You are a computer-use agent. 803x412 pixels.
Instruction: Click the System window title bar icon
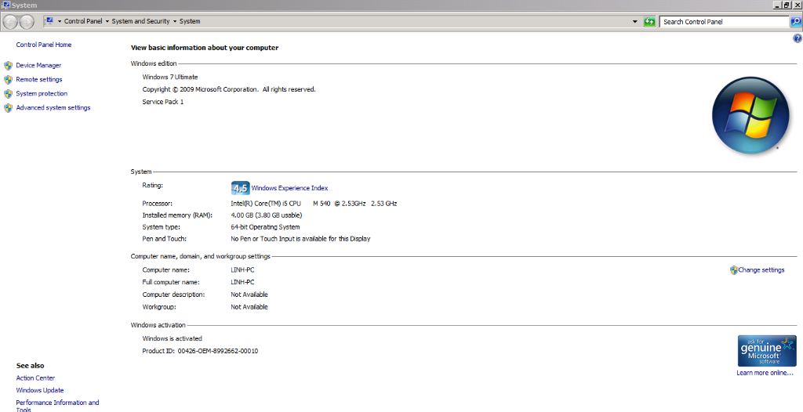pos(6,5)
